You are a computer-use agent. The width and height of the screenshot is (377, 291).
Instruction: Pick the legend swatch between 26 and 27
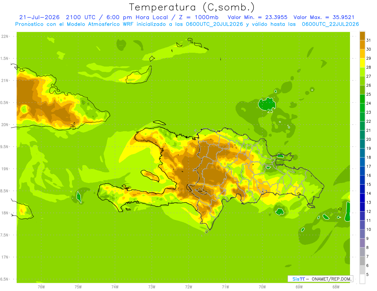click(362, 81)
